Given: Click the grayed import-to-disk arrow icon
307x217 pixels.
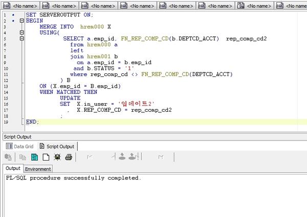Looking at the screenshot, I should [122, 156].
